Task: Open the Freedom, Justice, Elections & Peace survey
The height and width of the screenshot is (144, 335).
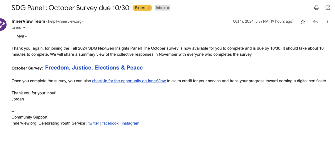Action: tap(94, 68)
